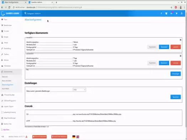Open the search category dropdown in header
Screen dimensions: 187x140
tap(34, 14)
